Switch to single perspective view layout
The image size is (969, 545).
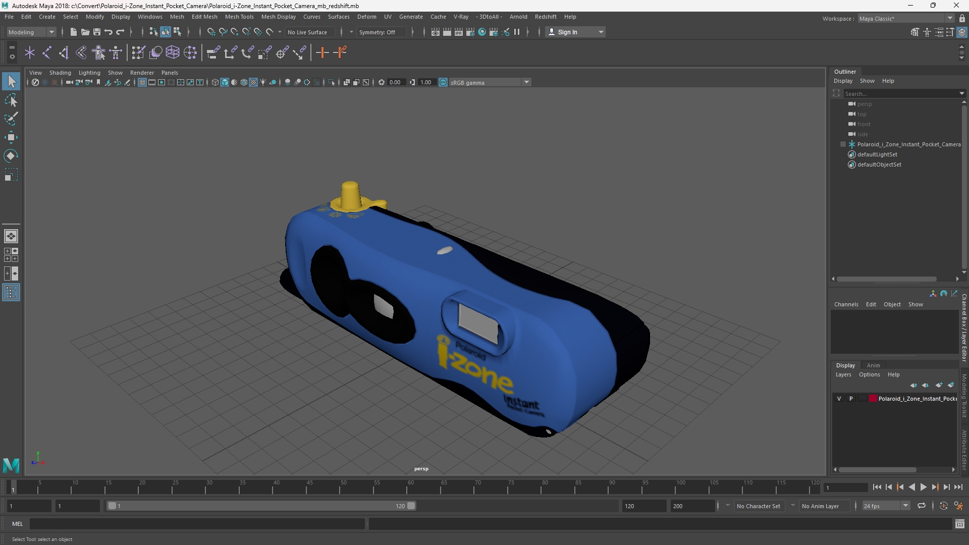pyautogui.click(x=11, y=236)
